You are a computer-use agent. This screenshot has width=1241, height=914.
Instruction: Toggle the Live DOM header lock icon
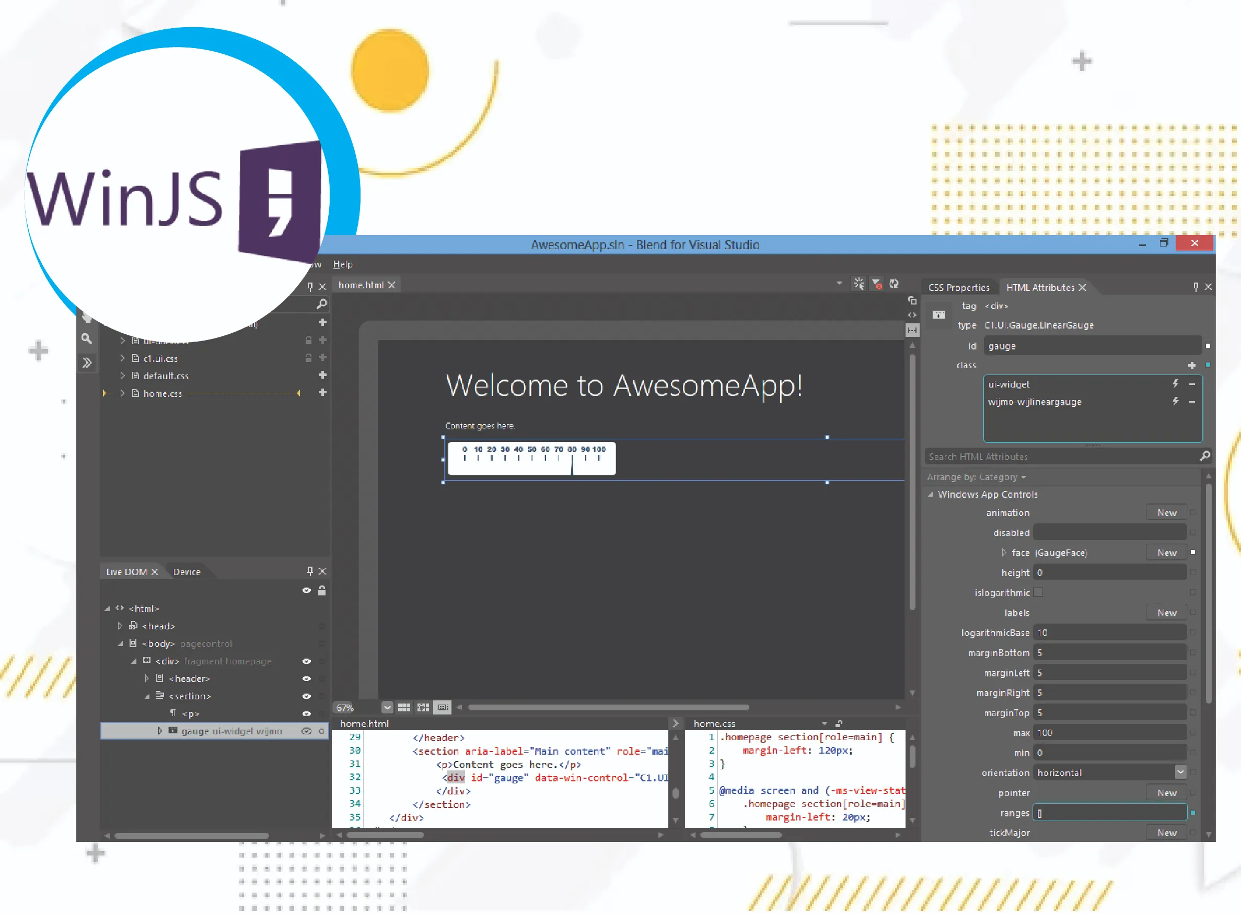coord(321,590)
